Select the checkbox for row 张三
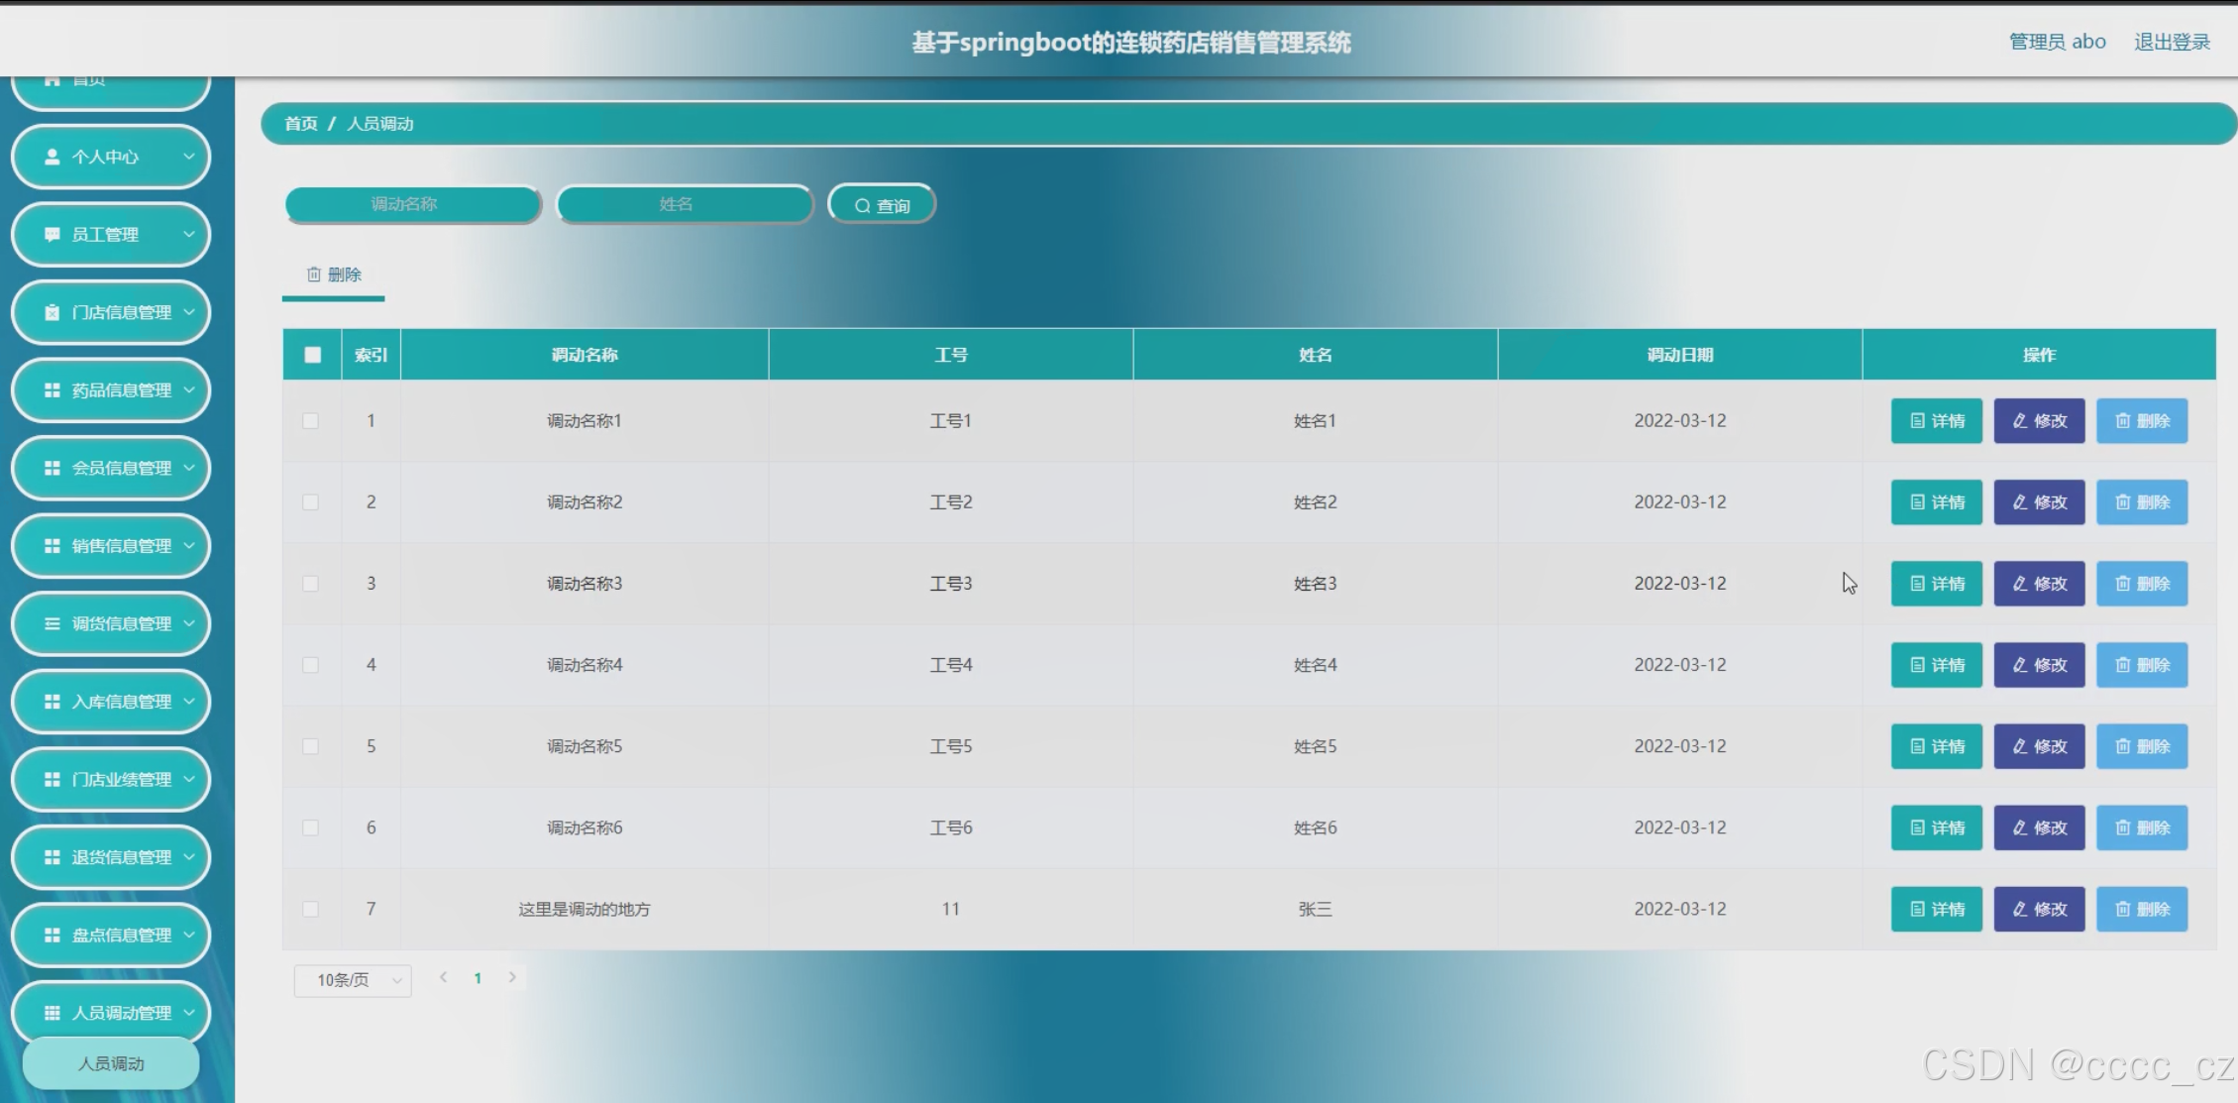The height and width of the screenshot is (1103, 2238). click(x=311, y=909)
